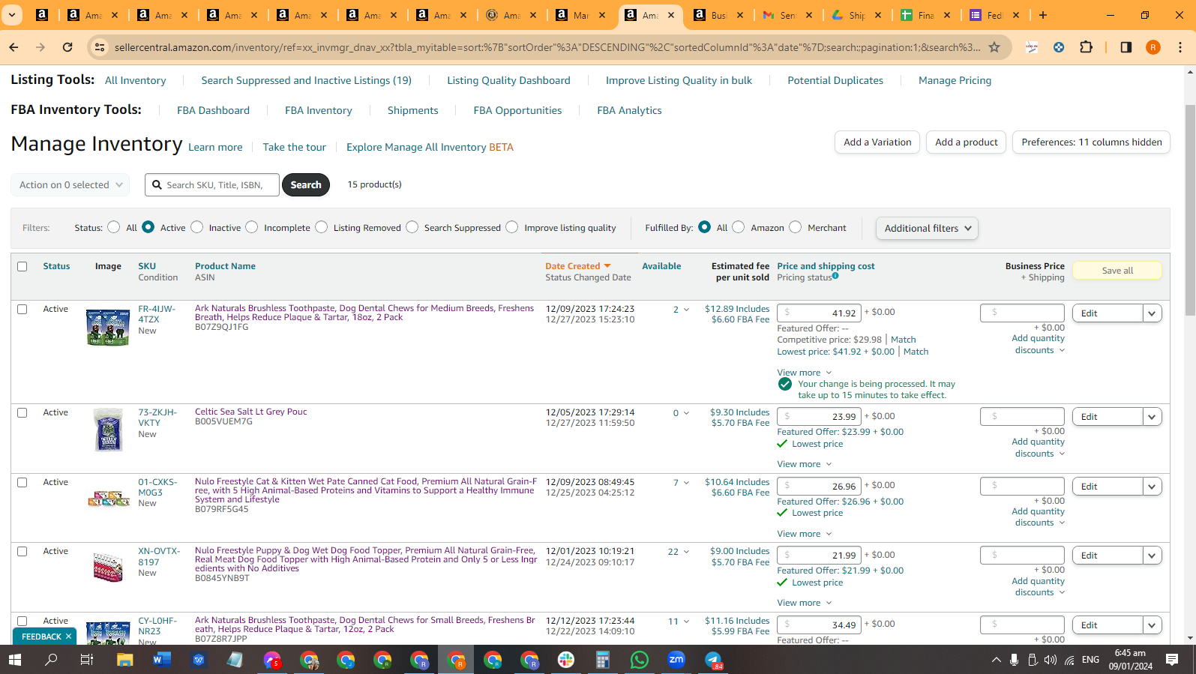Open Edit dropdown arrow for 01-CXKS-M0G3

1153,487
